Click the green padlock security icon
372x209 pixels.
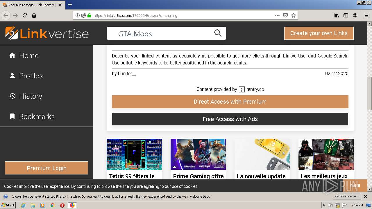[x=89, y=15]
